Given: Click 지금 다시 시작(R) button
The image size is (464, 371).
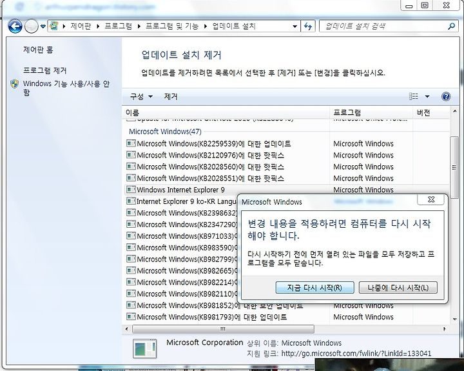Looking at the screenshot, I should pos(314,288).
